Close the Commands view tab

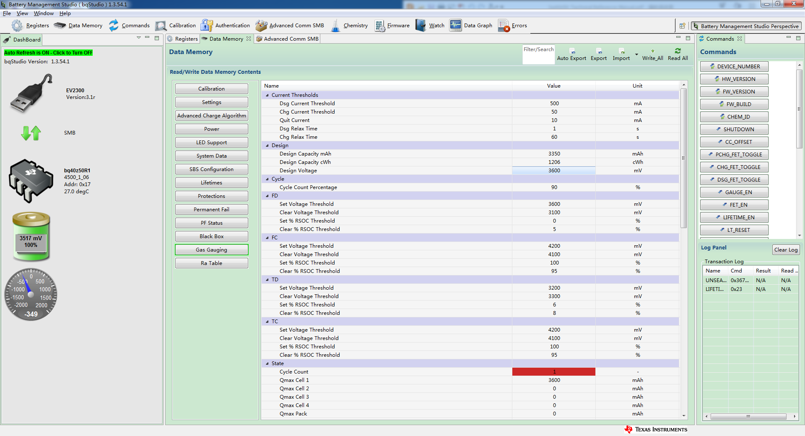click(x=740, y=39)
